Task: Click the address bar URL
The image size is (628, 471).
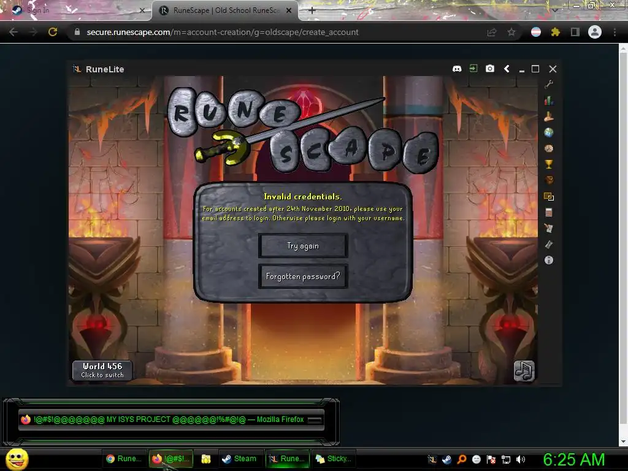Action: [222, 32]
